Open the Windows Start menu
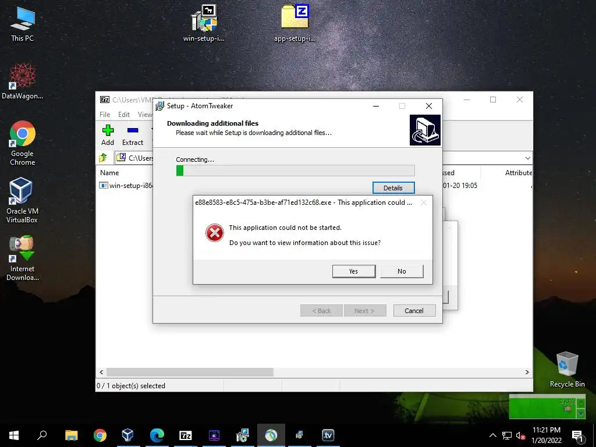This screenshot has height=447, width=596. (x=14, y=435)
